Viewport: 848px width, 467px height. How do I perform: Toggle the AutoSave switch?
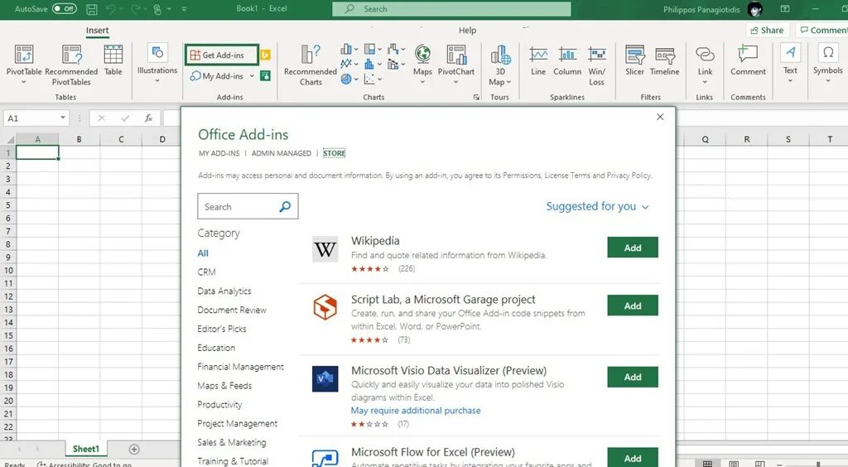pyautogui.click(x=65, y=8)
